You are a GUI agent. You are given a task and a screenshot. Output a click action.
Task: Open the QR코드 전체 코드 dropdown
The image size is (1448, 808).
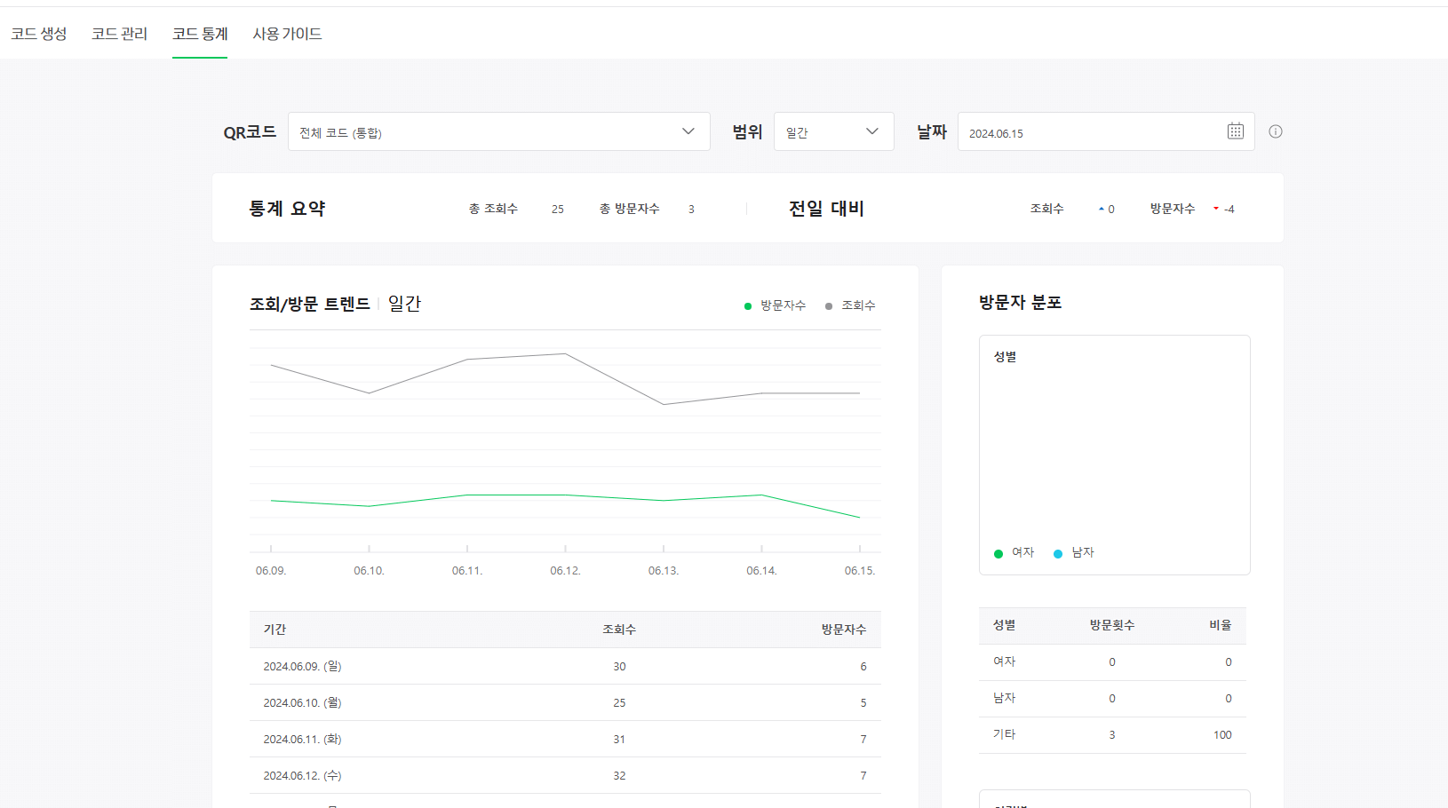pyautogui.click(x=499, y=131)
